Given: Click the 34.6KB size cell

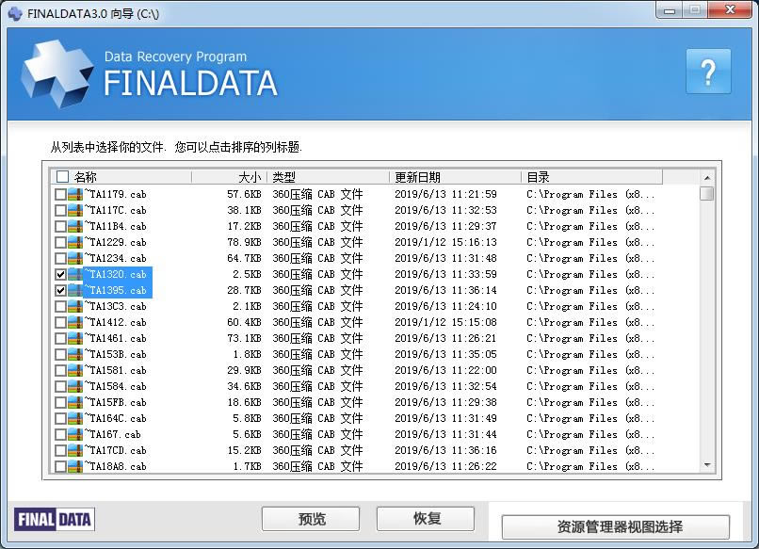Looking at the screenshot, I should pos(244,386).
